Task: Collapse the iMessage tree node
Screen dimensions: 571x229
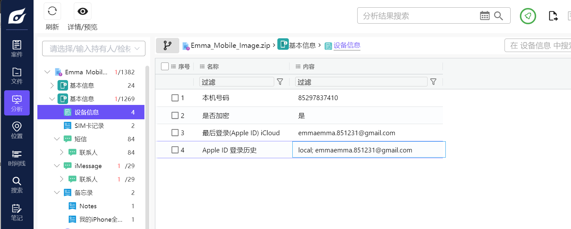Action: [57, 166]
